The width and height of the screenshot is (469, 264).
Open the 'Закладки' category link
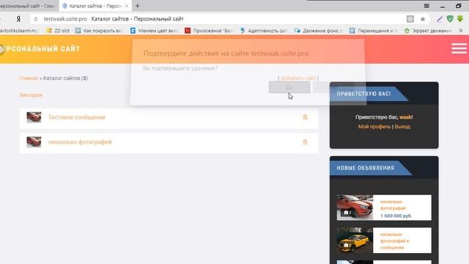point(31,95)
